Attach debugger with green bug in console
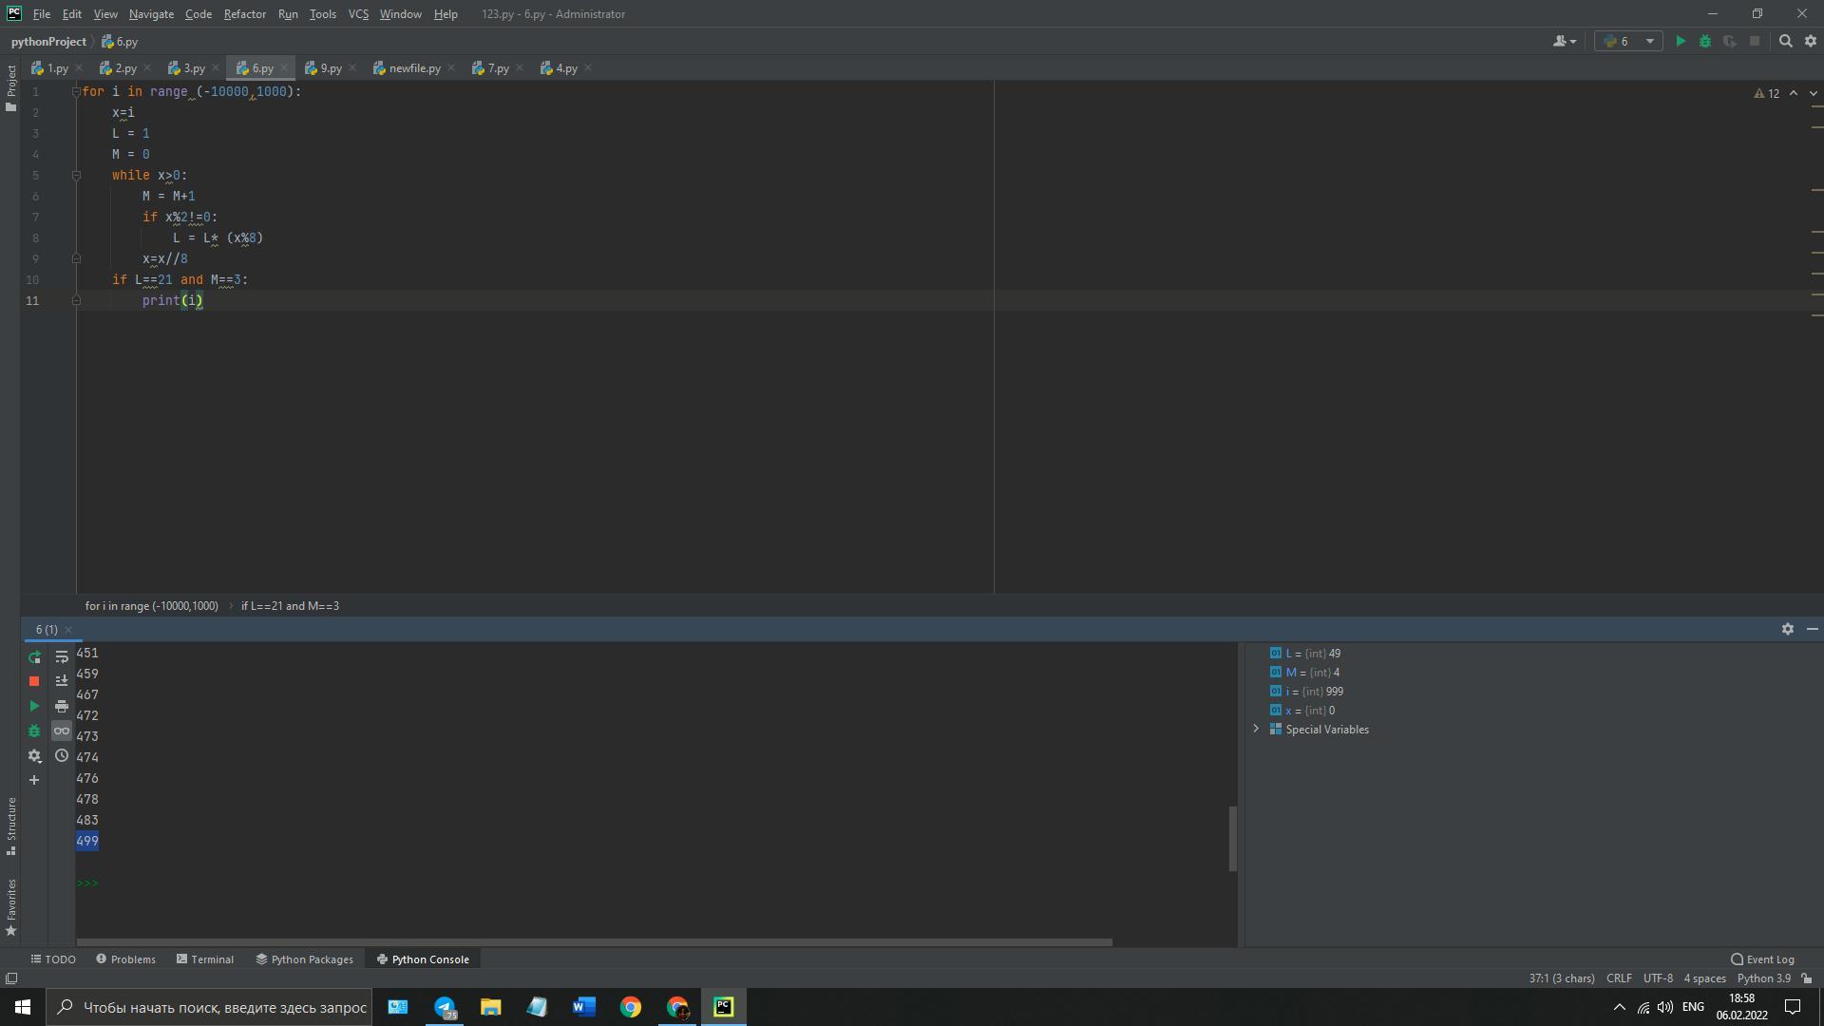This screenshot has height=1026, width=1824. 34,731
